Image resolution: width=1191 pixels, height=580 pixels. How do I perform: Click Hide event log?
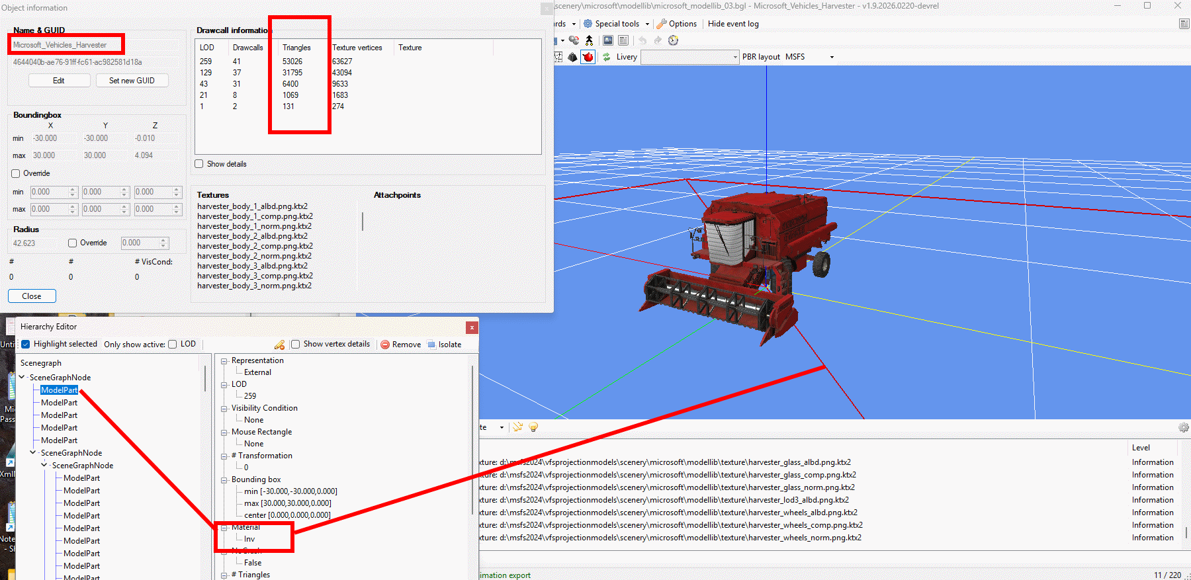coord(733,24)
